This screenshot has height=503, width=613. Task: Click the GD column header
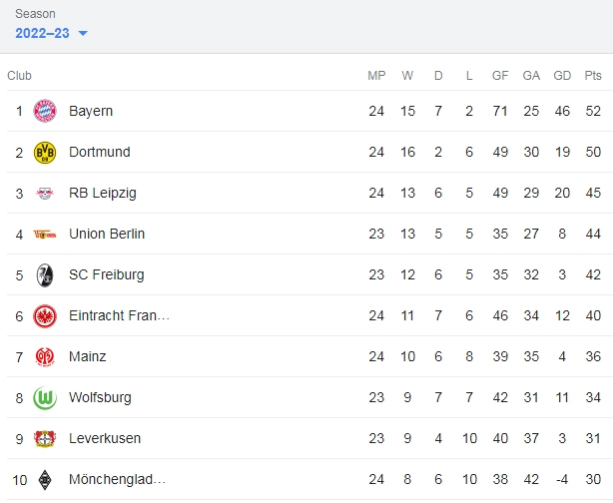[x=562, y=76]
